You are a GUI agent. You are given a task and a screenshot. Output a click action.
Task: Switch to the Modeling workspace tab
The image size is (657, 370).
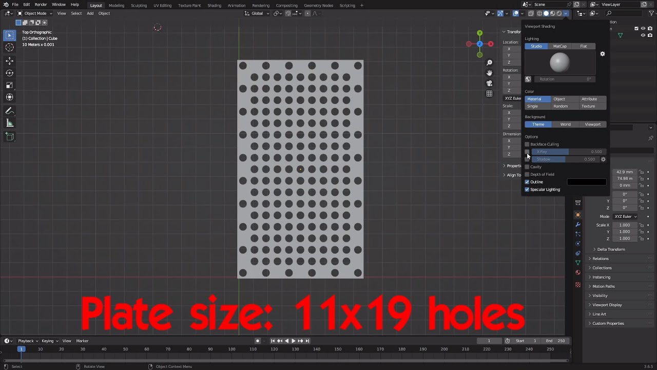coord(117,5)
